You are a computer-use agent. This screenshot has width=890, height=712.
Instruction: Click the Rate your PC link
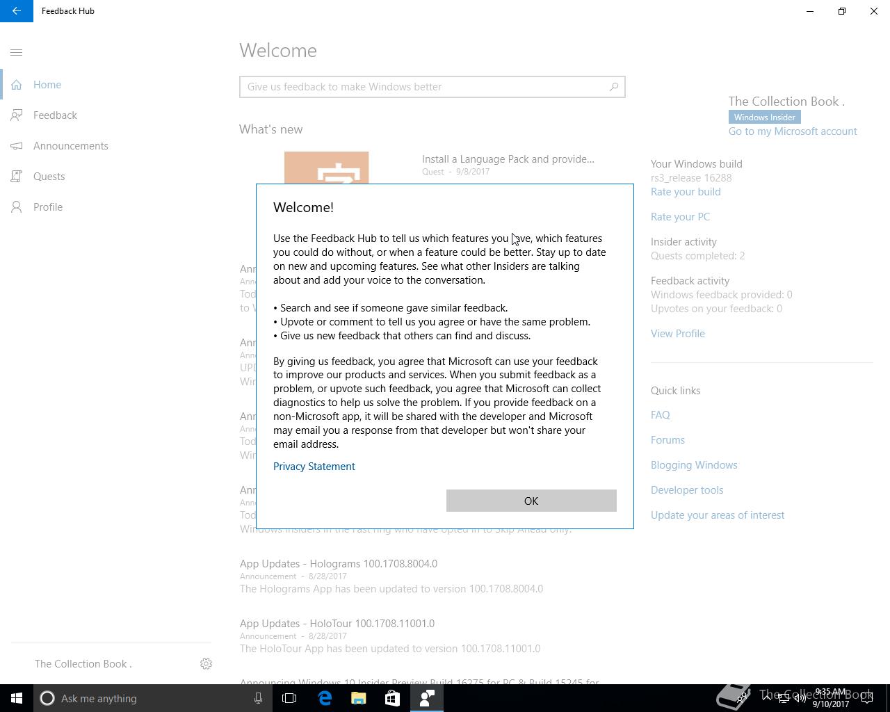pyautogui.click(x=680, y=217)
